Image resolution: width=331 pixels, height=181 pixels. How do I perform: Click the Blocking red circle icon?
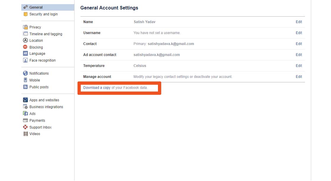25,47
